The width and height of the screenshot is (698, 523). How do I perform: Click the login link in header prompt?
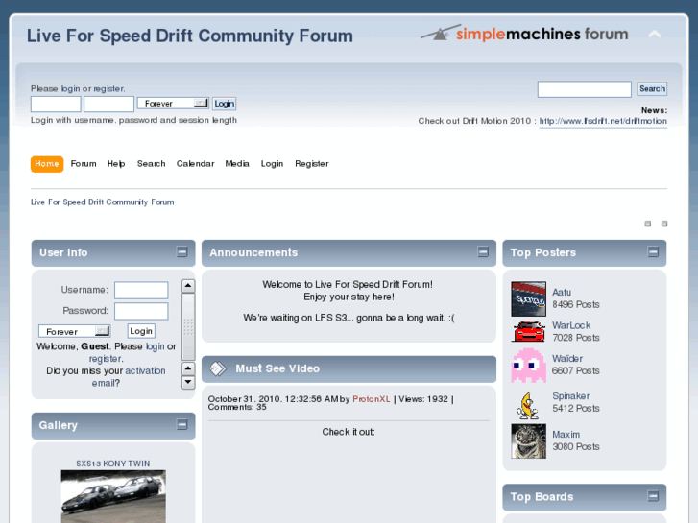(70, 88)
